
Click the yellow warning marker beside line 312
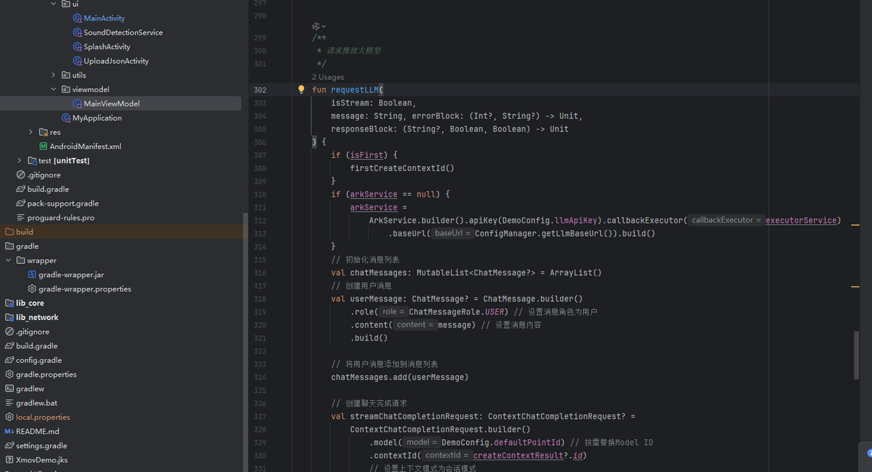pos(855,224)
